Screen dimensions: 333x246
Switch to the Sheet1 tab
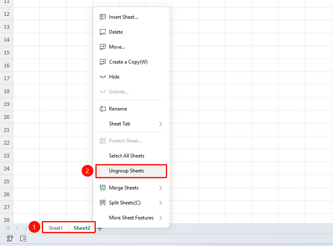pos(56,228)
